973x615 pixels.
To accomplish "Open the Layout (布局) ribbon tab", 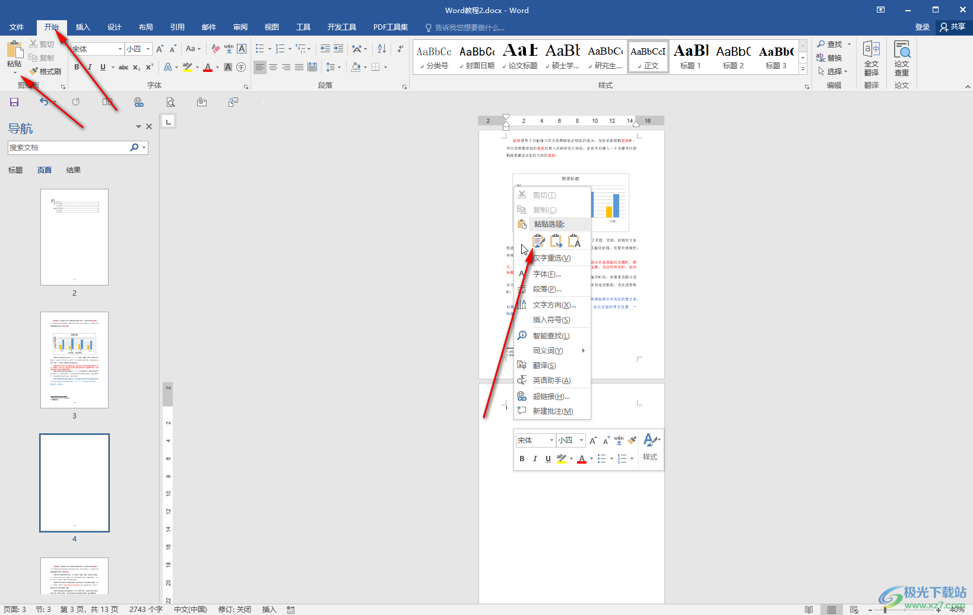I will pyautogui.click(x=146, y=27).
